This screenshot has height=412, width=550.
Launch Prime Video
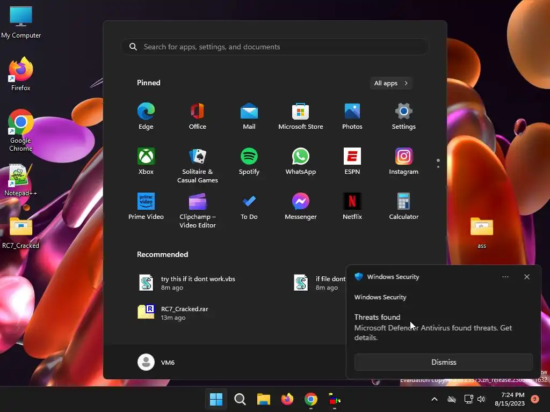[x=146, y=207]
